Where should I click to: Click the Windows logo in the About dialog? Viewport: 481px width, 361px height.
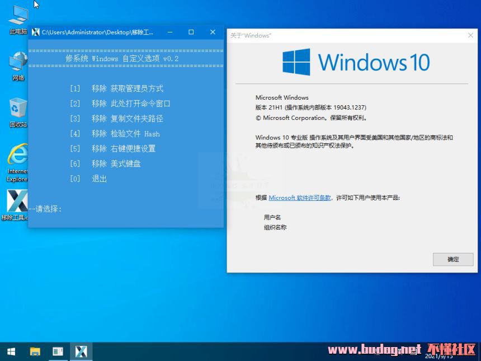(296, 62)
